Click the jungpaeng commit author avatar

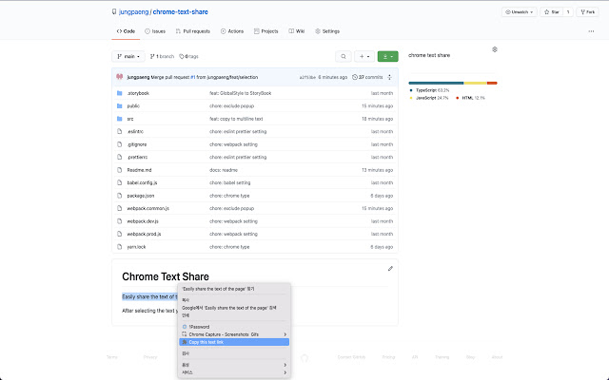120,77
